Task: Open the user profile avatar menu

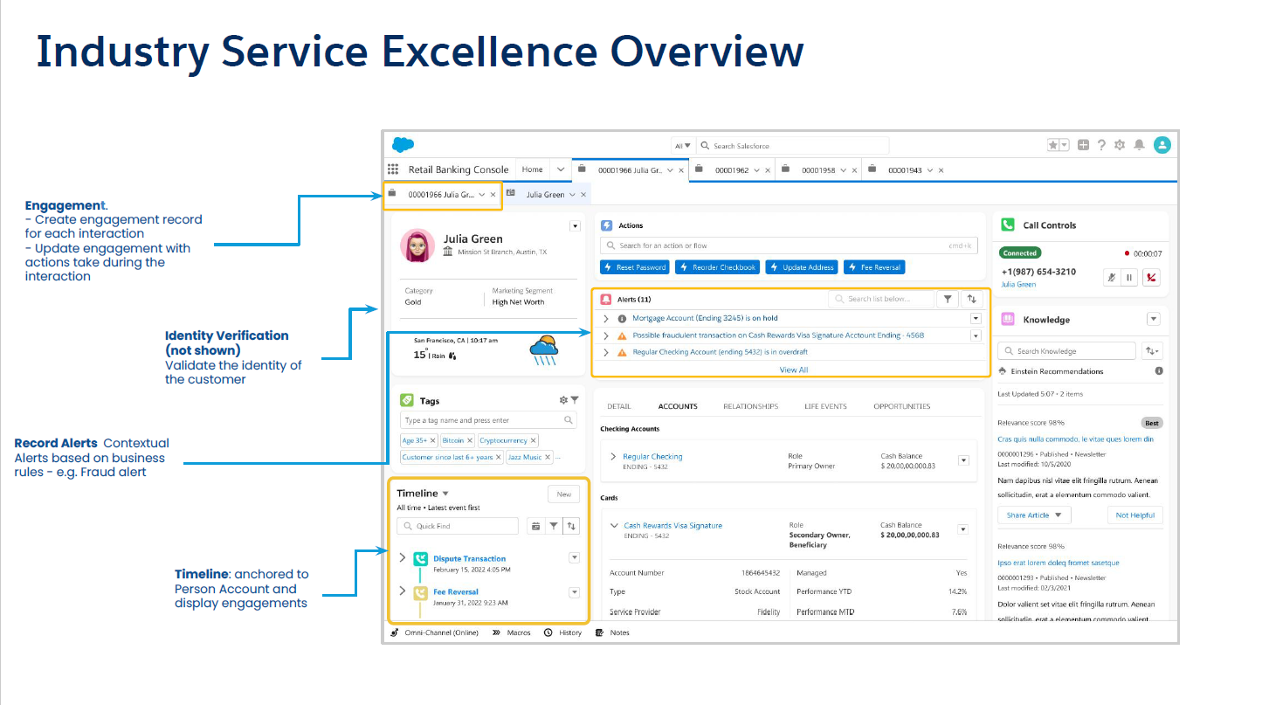Action: (1162, 145)
